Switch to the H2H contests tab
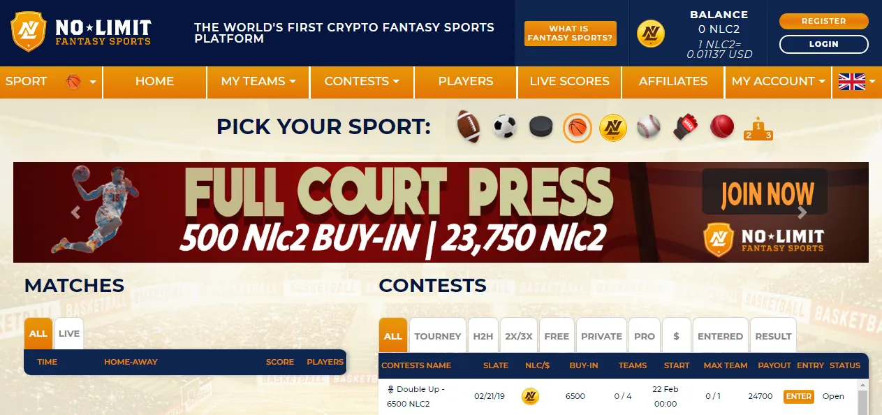The height and width of the screenshot is (415, 882). (x=483, y=336)
